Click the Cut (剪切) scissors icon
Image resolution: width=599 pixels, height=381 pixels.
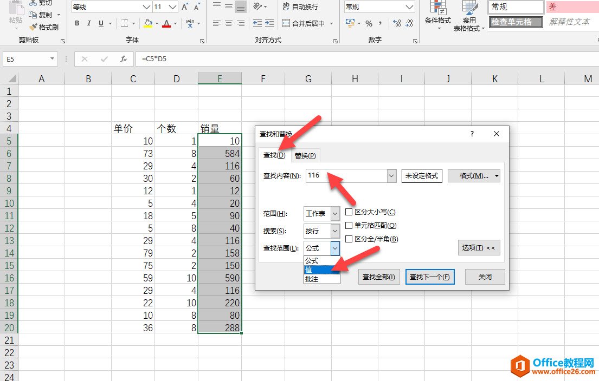pos(33,3)
